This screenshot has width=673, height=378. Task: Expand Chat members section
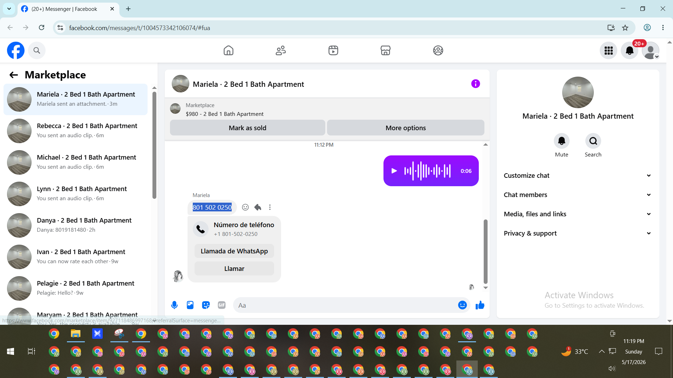(x=578, y=195)
